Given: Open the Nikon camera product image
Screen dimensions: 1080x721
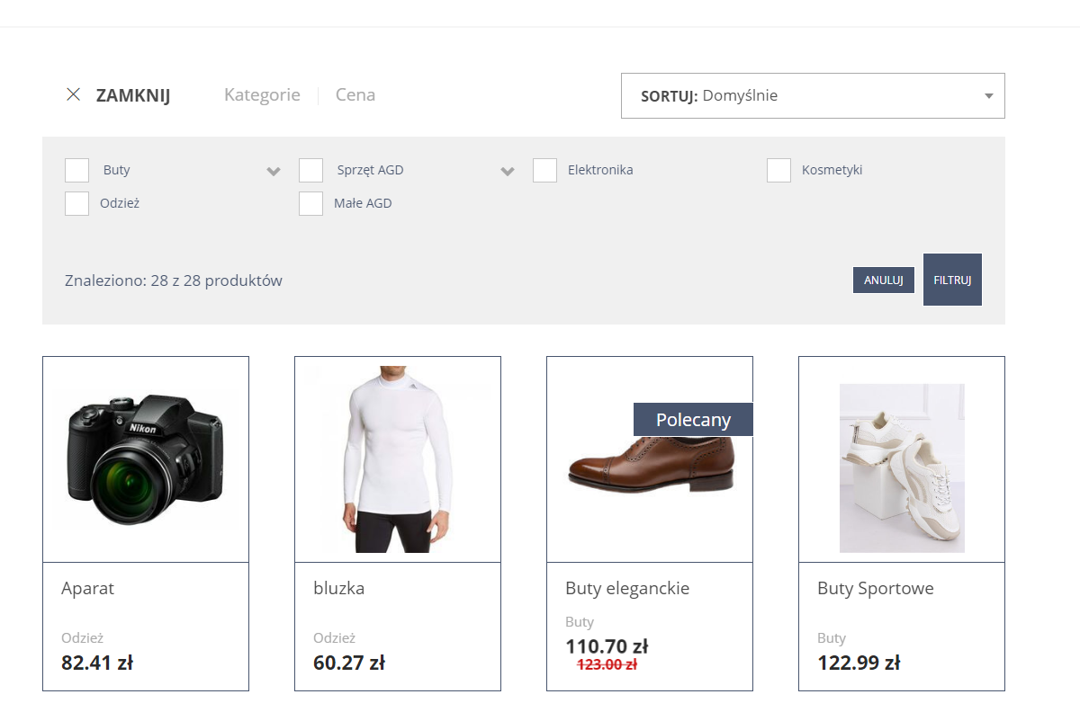Looking at the screenshot, I should [146, 459].
